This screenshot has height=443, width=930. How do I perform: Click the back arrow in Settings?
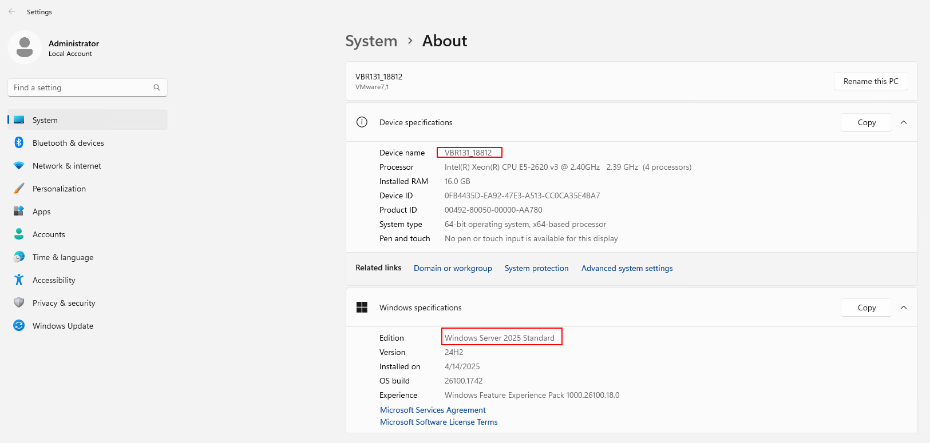pos(12,11)
